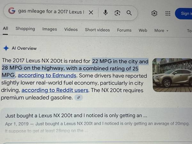Open the according to Reddit users link
This screenshot has width=192, height=144.
point(55,90)
